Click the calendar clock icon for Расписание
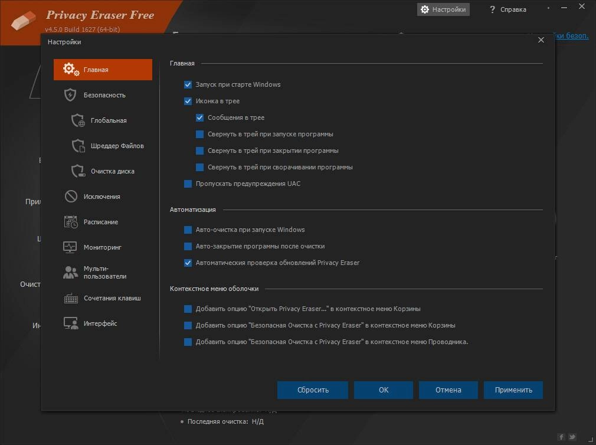Image resolution: width=596 pixels, height=445 pixels. pos(71,222)
